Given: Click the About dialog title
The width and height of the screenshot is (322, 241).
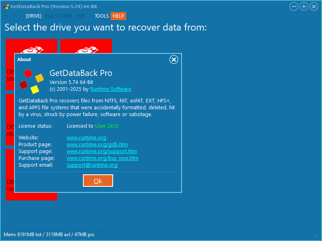Looking at the screenshot, I should pyautogui.click(x=24, y=59).
